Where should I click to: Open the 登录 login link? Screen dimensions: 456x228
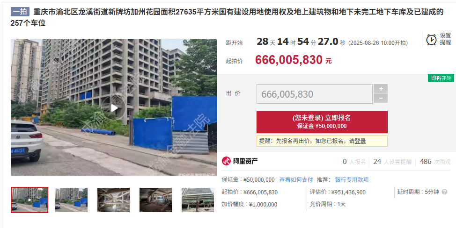point(360,141)
